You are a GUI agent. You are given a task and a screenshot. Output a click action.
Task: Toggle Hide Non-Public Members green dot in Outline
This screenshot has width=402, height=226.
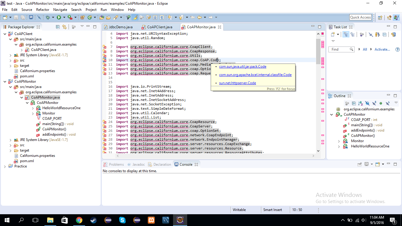click(x=381, y=103)
